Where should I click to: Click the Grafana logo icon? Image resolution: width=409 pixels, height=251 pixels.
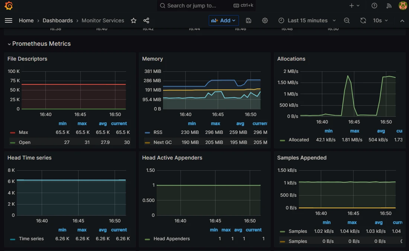click(x=9, y=6)
